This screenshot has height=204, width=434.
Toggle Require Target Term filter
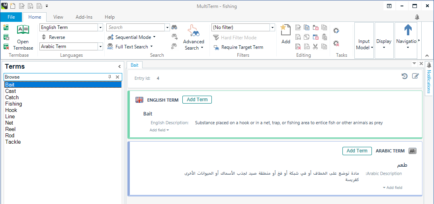coord(239,47)
